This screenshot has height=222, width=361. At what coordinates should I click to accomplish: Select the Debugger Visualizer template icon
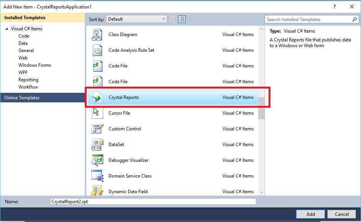click(x=97, y=160)
